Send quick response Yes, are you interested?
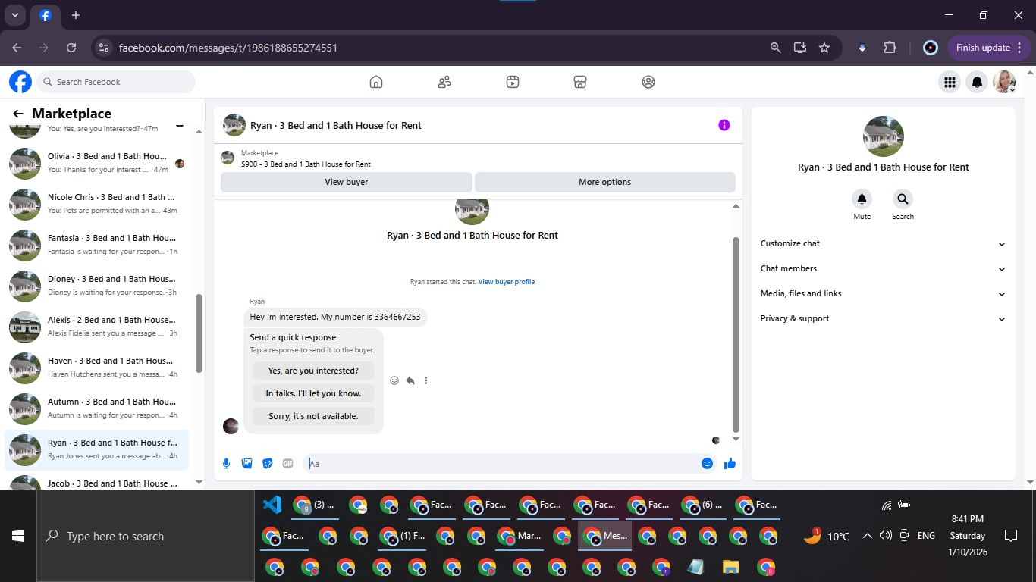Viewport: 1036px width, 582px height. (313, 371)
